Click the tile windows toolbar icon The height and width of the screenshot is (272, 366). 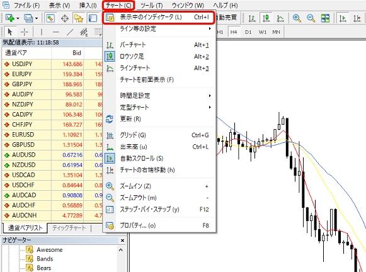[x=325, y=18]
